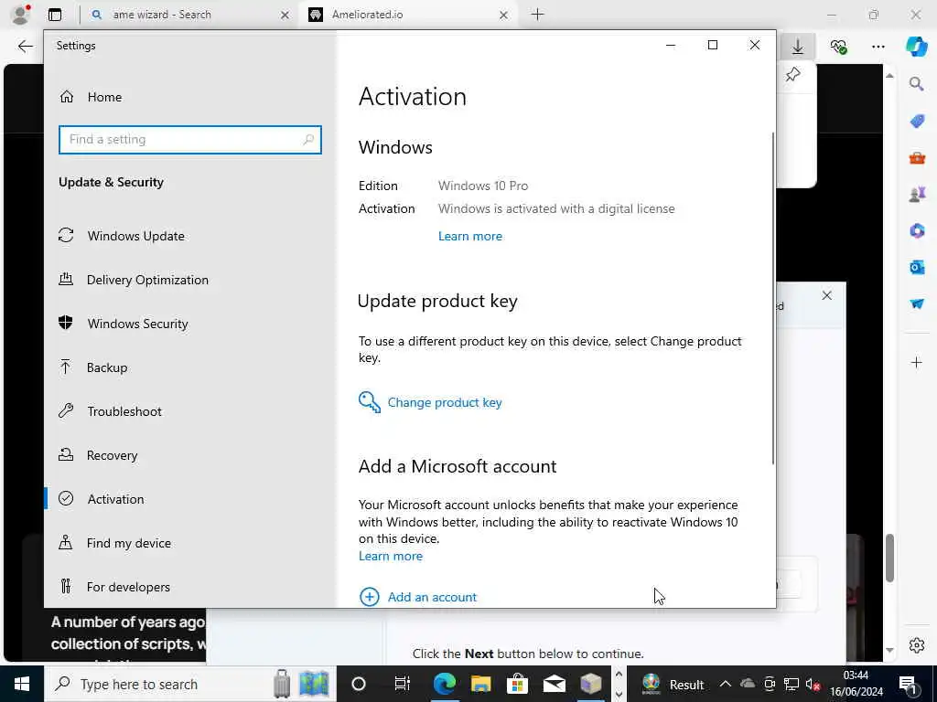Focus the Find a setting search box

[x=190, y=140]
